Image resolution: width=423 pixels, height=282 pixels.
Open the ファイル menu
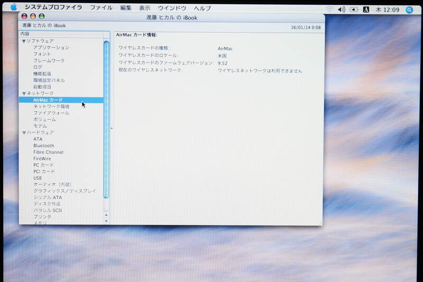pyautogui.click(x=101, y=7)
